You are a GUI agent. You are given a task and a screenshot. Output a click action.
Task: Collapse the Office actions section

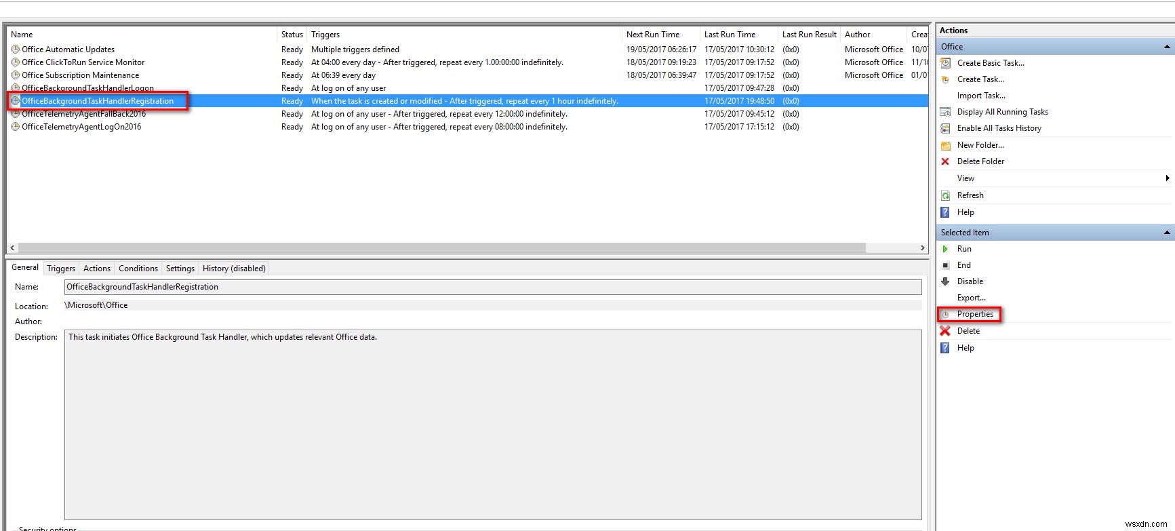[x=1167, y=47]
